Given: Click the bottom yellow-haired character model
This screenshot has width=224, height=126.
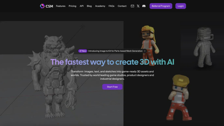Looking at the screenshot, I should (179, 98).
